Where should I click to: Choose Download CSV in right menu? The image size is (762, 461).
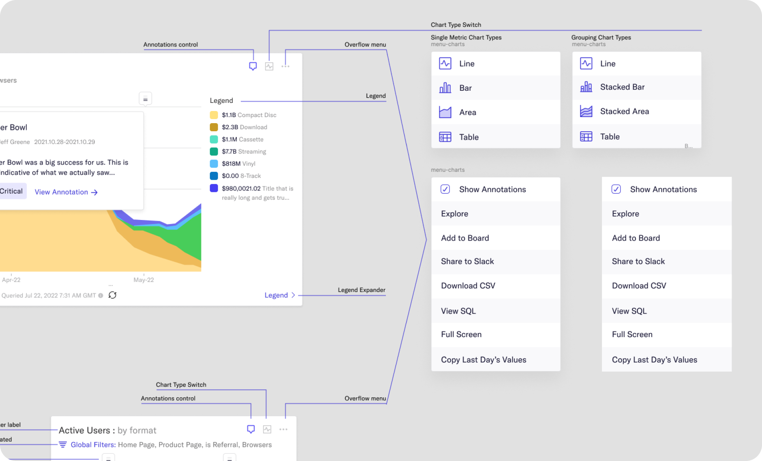click(667, 286)
